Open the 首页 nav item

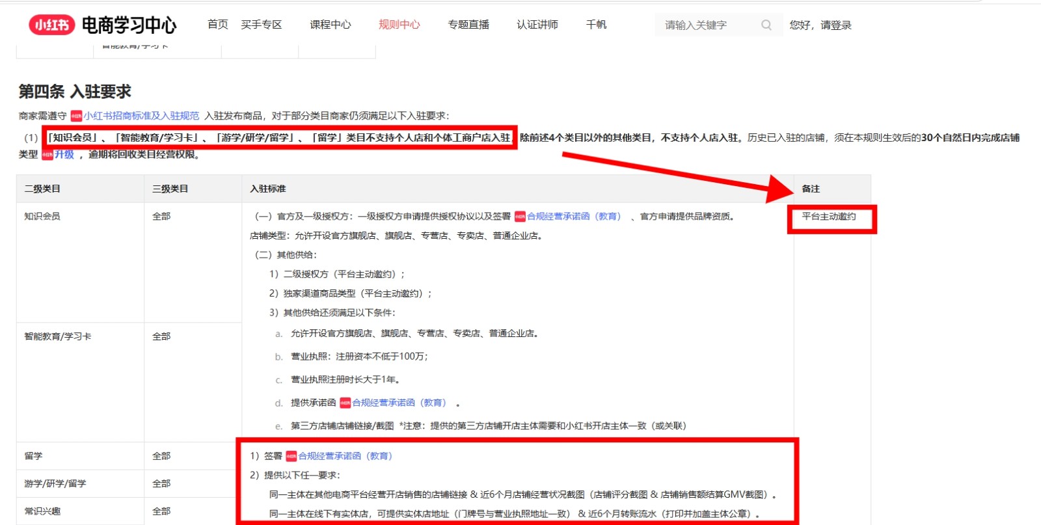pyautogui.click(x=218, y=24)
